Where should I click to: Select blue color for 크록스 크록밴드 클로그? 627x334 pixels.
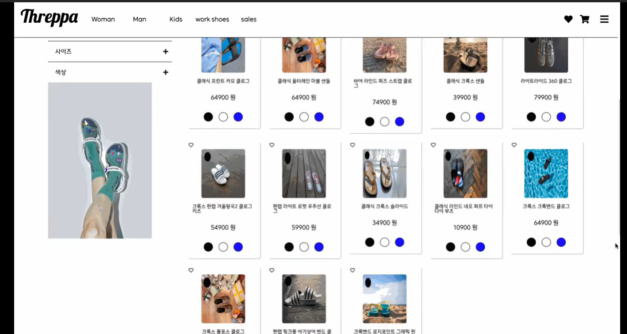561,242
